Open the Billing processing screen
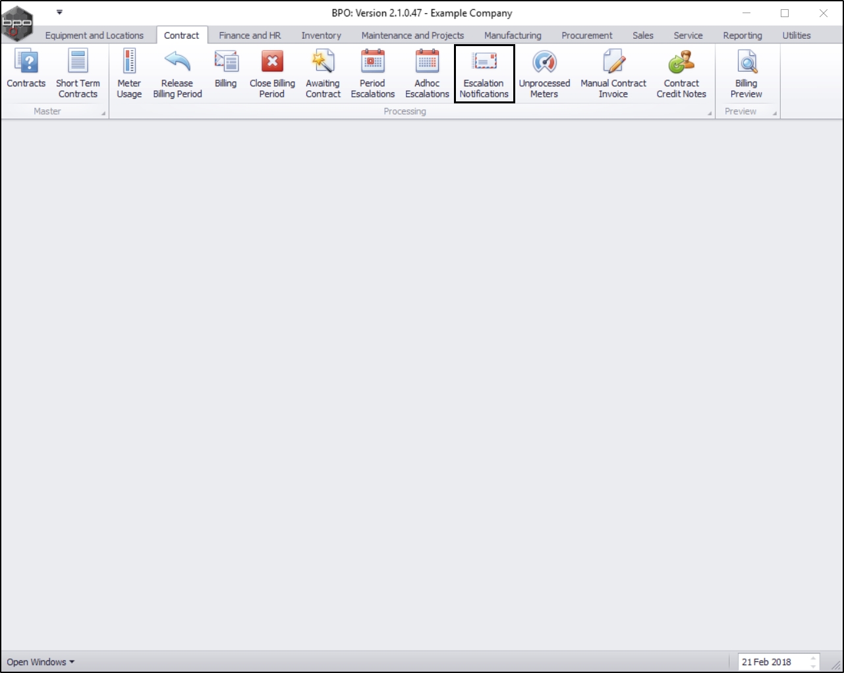This screenshot has width=844, height=673. pyautogui.click(x=225, y=69)
